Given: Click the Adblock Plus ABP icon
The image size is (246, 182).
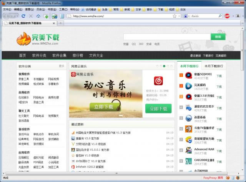Looking at the screenshot, I should tap(227, 16).
